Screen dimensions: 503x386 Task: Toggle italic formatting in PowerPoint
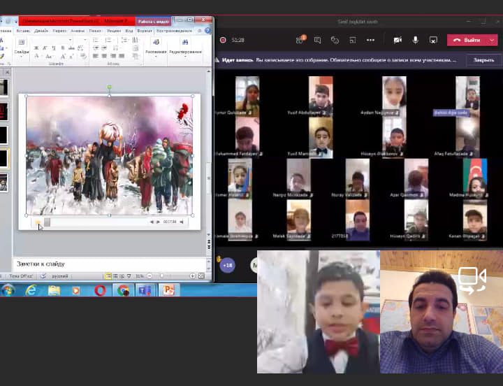coord(45,48)
